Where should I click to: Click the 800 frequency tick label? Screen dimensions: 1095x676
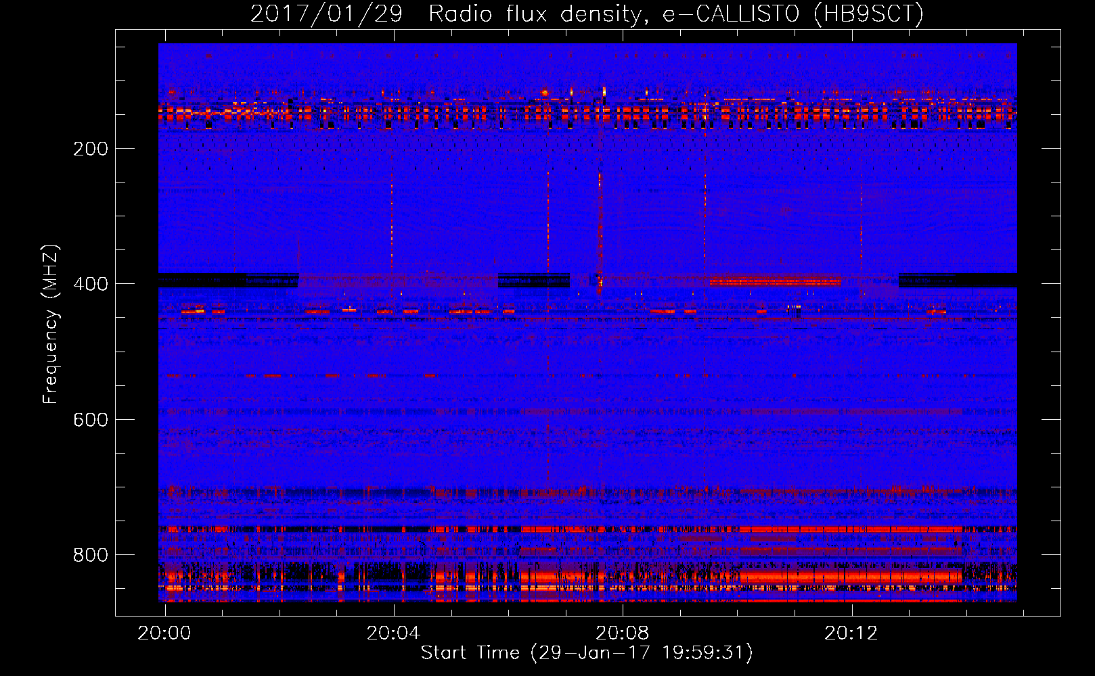click(90, 555)
